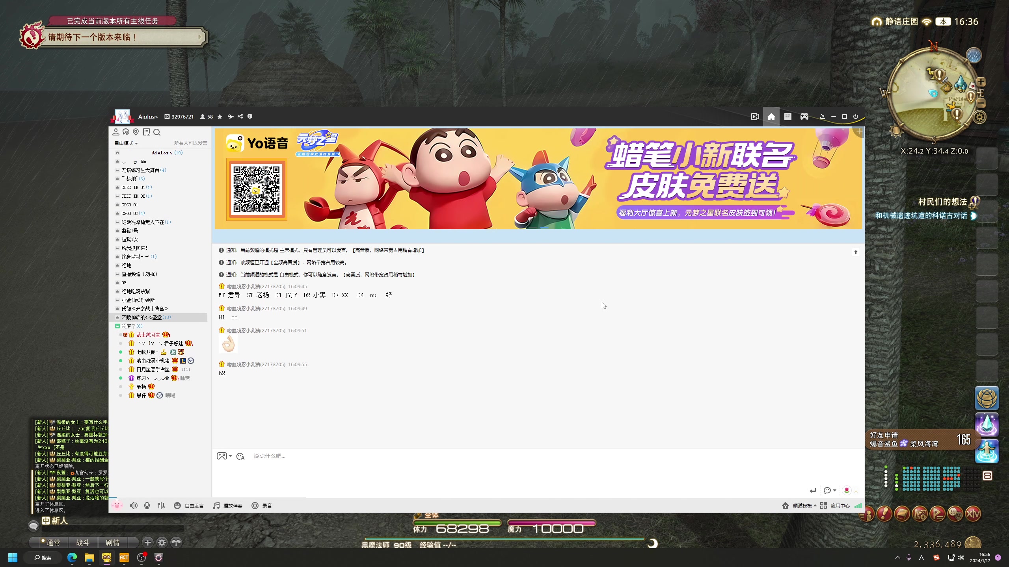Send message with the return arrow button
Screen dimensions: 1009x567
[x=813, y=490]
